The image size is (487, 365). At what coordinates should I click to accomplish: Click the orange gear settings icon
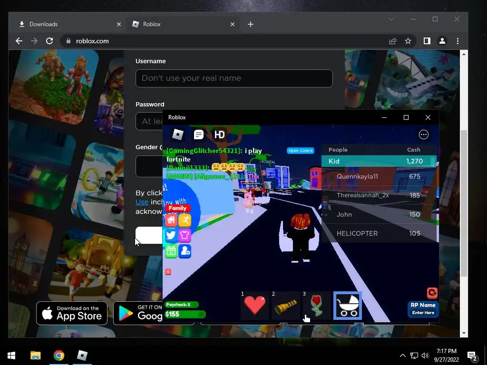(432, 293)
